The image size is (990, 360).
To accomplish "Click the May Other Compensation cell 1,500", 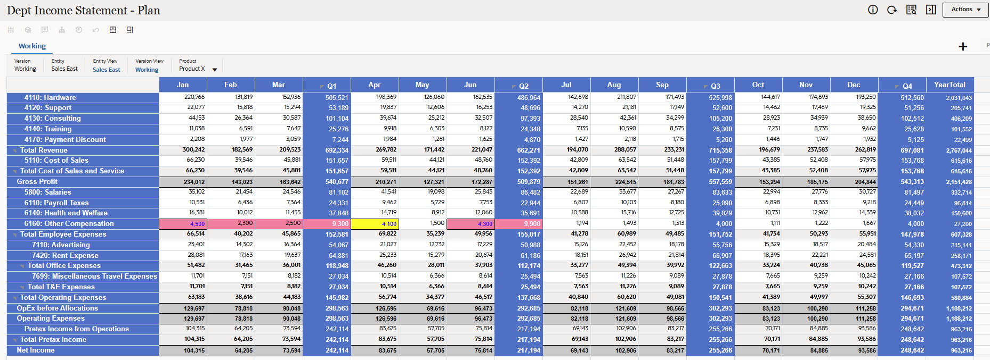I will [x=423, y=224].
